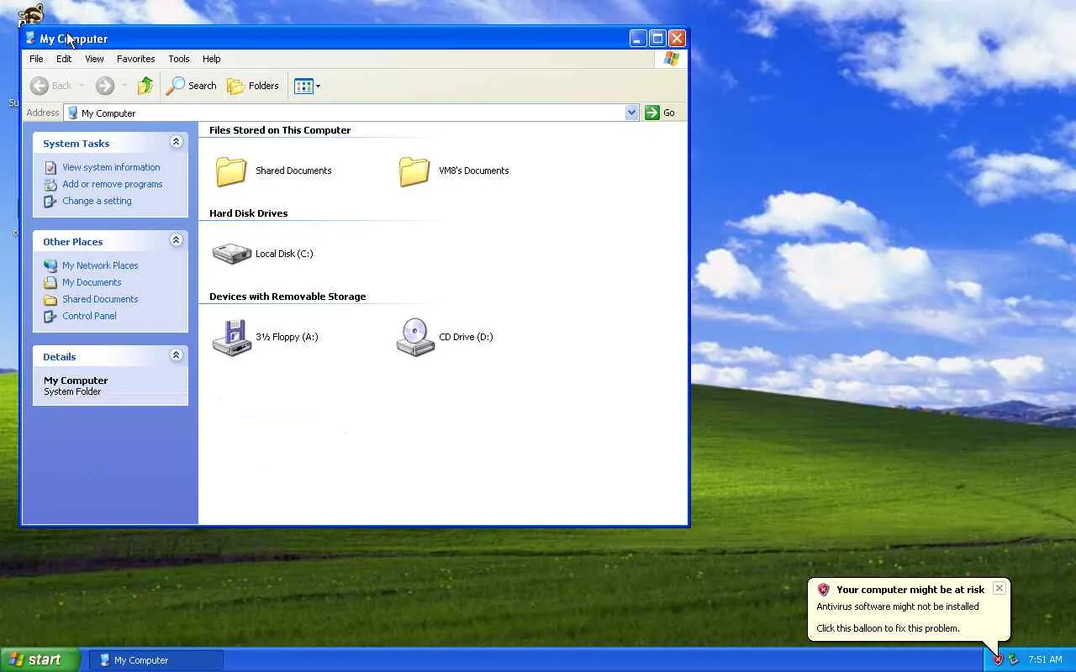Select the Control Panel icon in sidebar
Screen dimensions: 1076x672
(x=50, y=316)
